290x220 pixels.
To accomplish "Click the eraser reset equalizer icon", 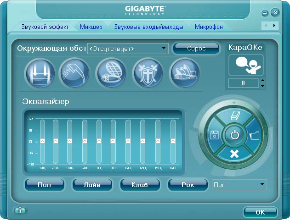I will point(235,115).
